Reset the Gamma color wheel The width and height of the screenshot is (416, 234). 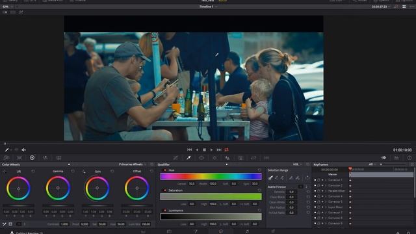click(73, 172)
